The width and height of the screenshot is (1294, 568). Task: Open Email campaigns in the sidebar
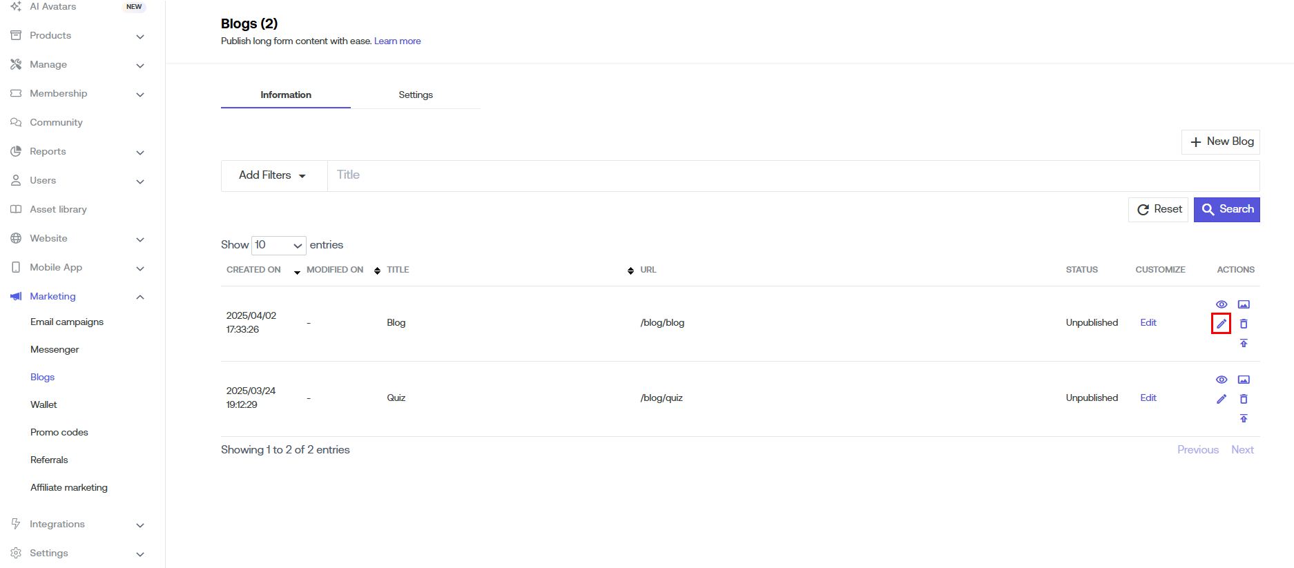point(67,322)
